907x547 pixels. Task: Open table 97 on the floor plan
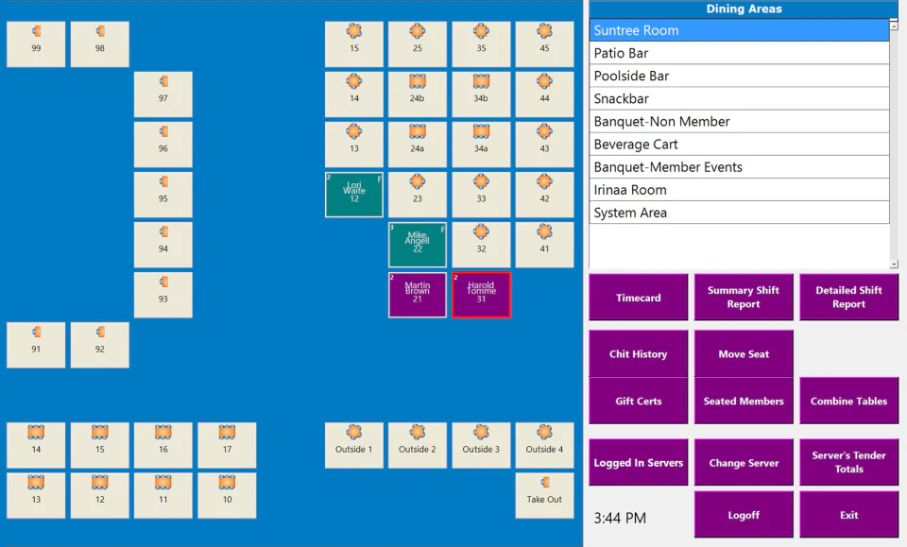[x=163, y=94]
